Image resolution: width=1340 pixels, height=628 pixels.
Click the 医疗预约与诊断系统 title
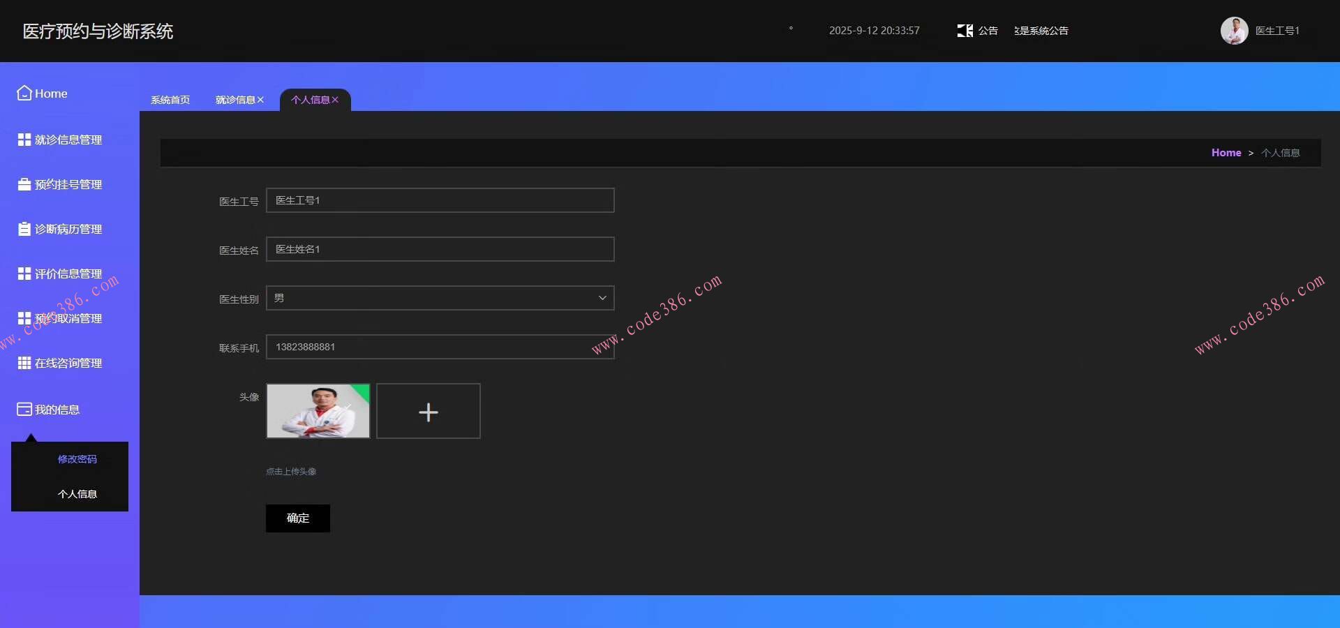[98, 31]
